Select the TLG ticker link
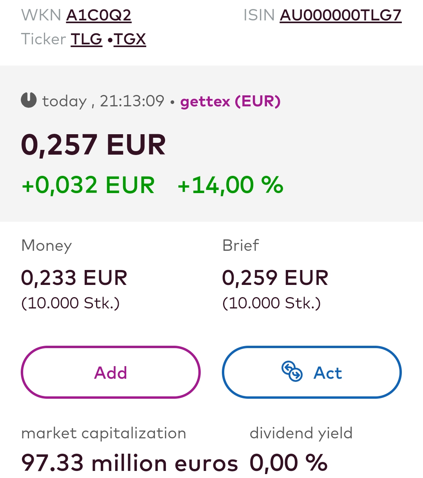 pyautogui.click(x=87, y=39)
